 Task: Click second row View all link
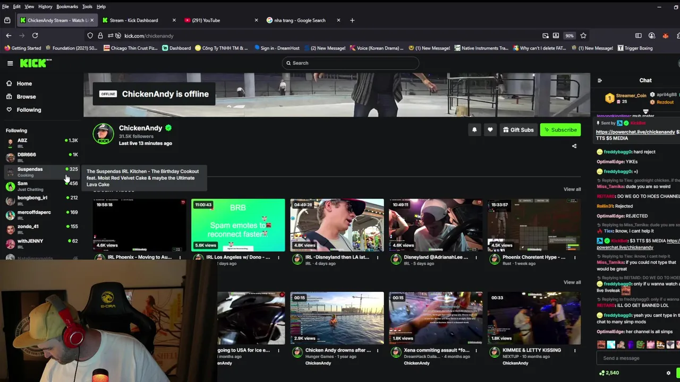572,282
